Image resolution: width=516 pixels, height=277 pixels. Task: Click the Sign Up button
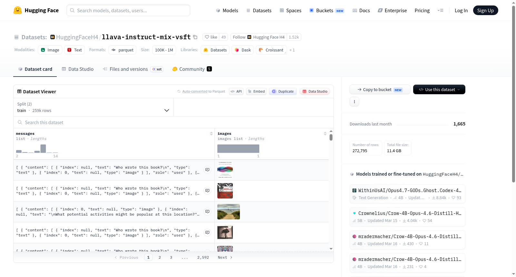pyautogui.click(x=485, y=10)
